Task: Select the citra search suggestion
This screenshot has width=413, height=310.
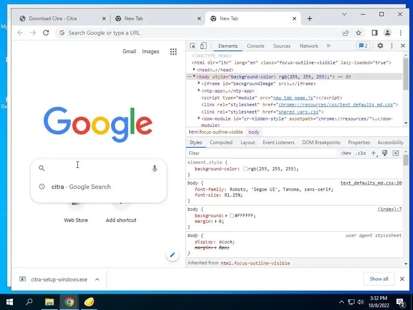Action: click(98, 186)
